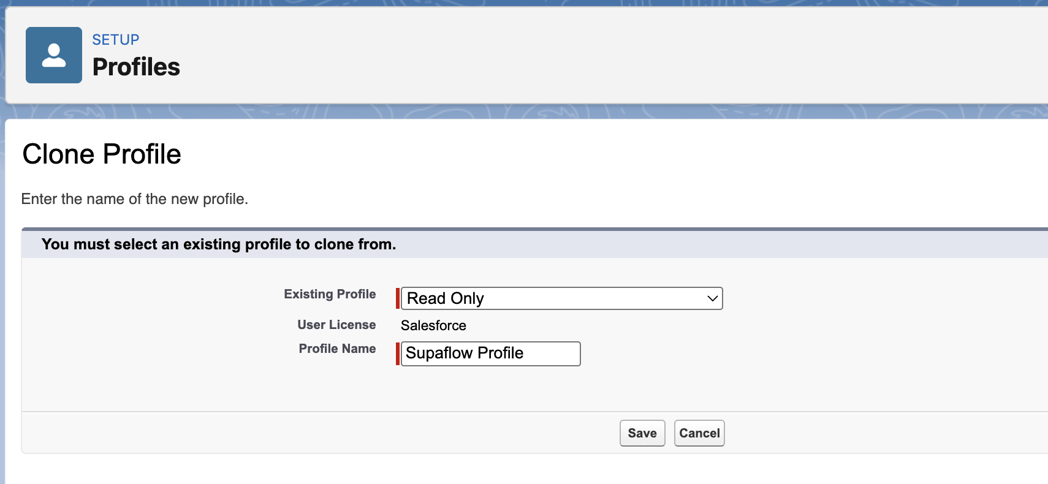Open the SETUP breadcrumb link
The image size is (1048, 484).
(115, 39)
